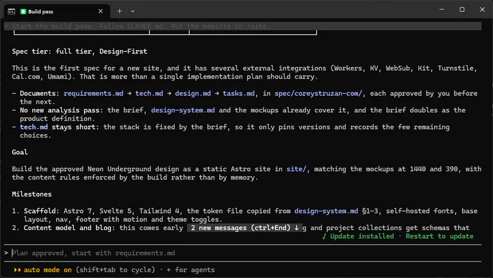Open design-system.md link in Scaffold milestone
Image resolution: width=493 pixels, height=278 pixels.
[x=326, y=211]
